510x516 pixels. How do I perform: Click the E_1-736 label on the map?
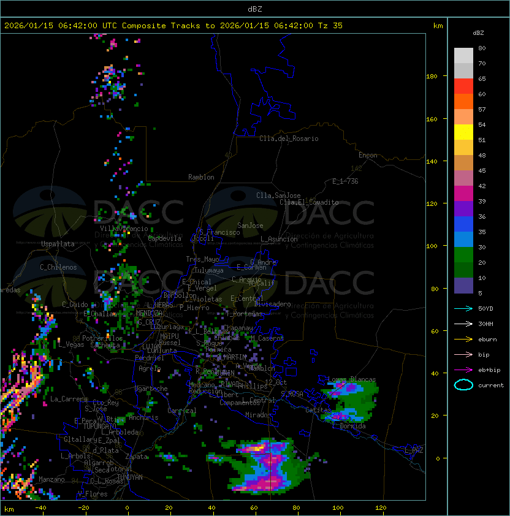pyautogui.click(x=345, y=181)
